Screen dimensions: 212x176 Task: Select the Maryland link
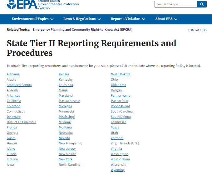coord(66,95)
